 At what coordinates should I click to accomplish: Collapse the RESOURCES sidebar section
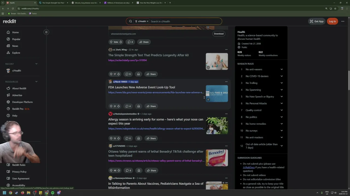[36, 82]
